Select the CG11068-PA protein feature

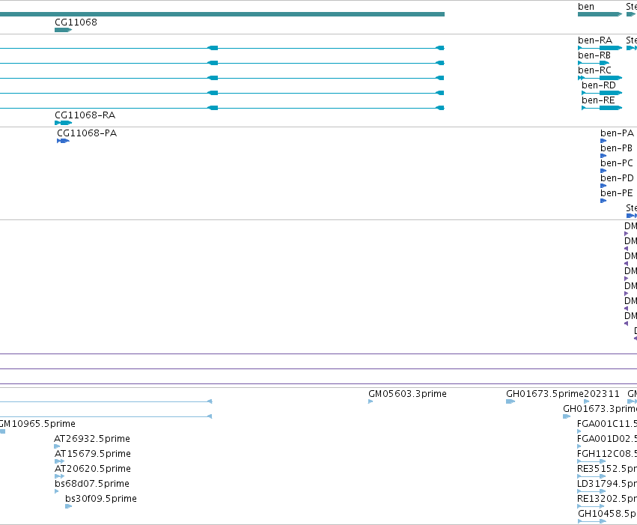click(x=63, y=141)
